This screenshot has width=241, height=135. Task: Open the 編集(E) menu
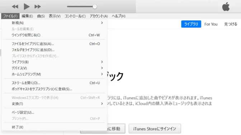click(27, 16)
